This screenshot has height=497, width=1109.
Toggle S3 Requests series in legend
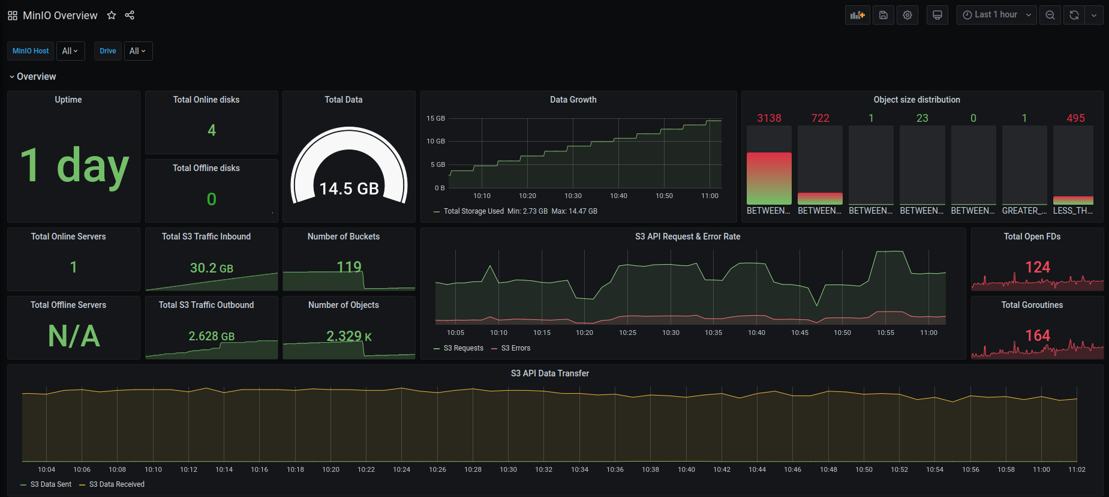coord(462,348)
